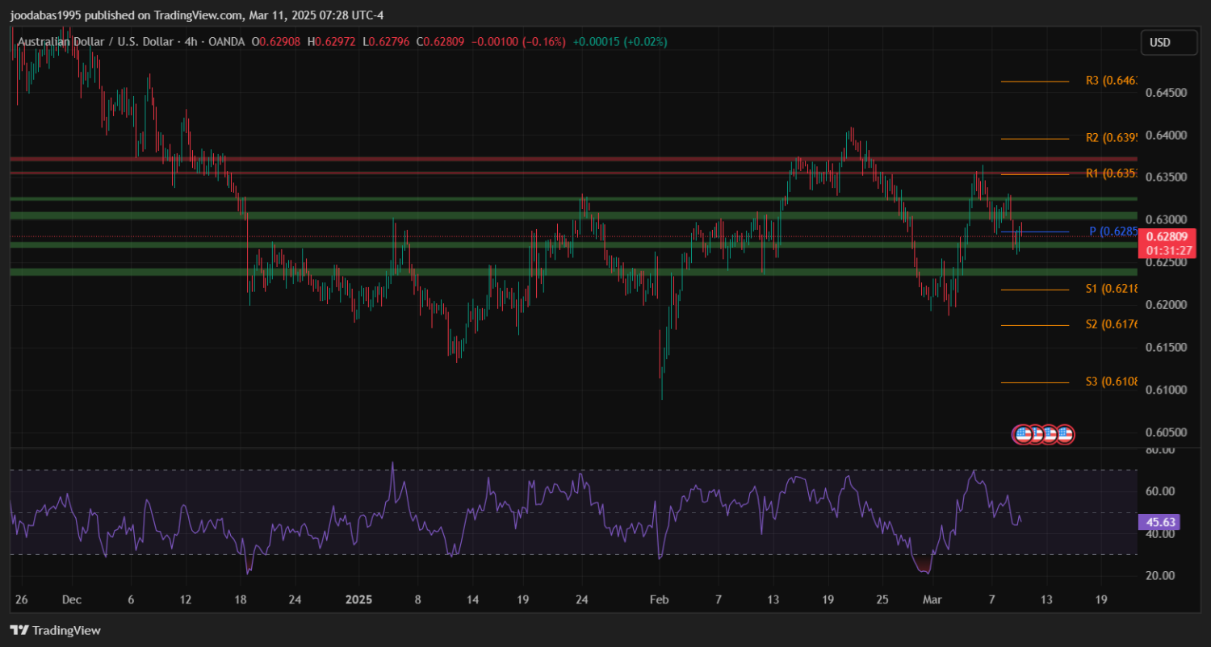
Task: Click the leftmost US flag economic event icon
Action: (1023, 434)
